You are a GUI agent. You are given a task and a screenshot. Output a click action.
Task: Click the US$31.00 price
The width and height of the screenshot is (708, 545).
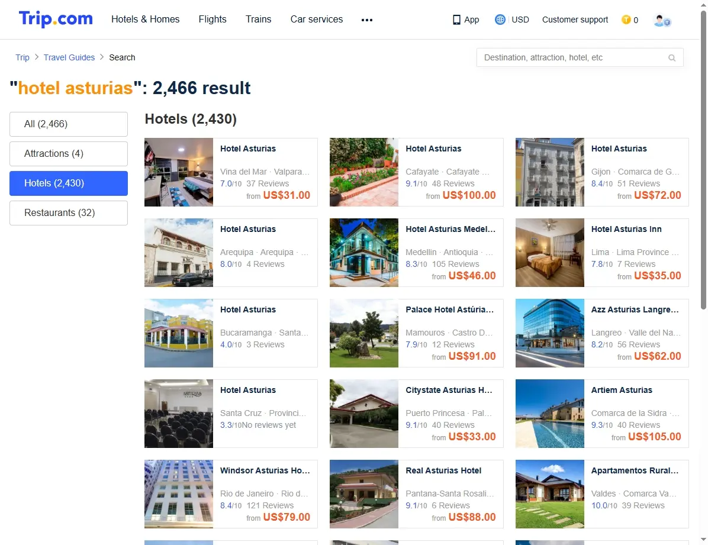(287, 195)
